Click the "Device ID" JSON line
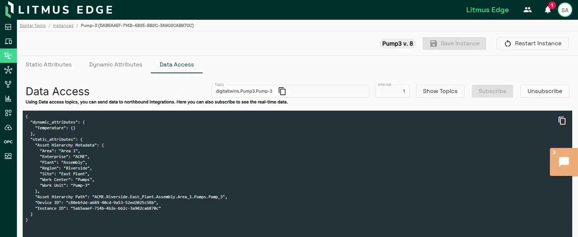The width and height of the screenshot is (578, 237). click(97, 203)
